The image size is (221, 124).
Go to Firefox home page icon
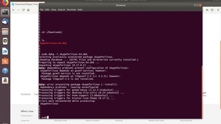[x=28, y=10]
